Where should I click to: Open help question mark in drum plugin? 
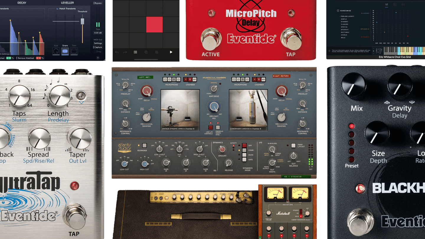click(x=98, y=58)
